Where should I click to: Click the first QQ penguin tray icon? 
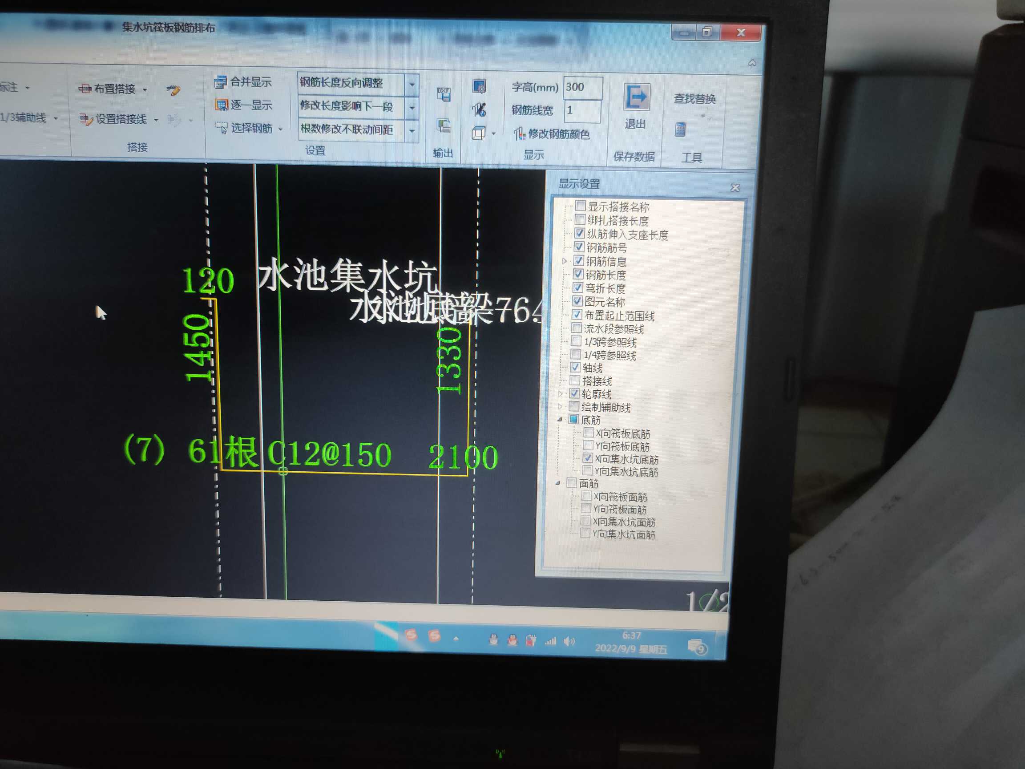point(493,640)
